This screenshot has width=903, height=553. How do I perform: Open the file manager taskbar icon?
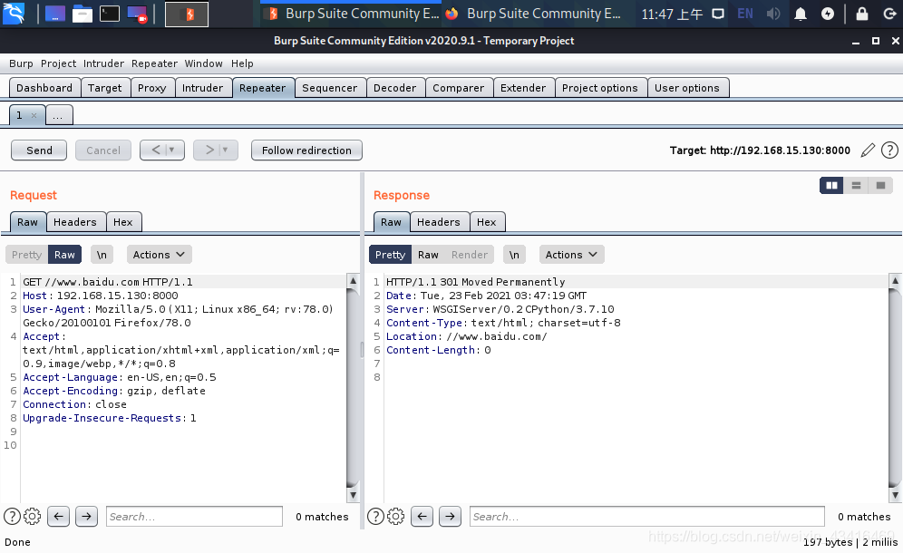pyautogui.click(x=82, y=14)
